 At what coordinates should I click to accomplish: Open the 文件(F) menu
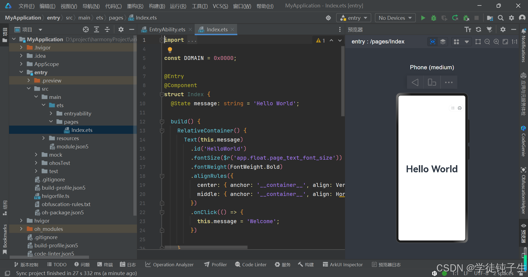click(x=26, y=6)
